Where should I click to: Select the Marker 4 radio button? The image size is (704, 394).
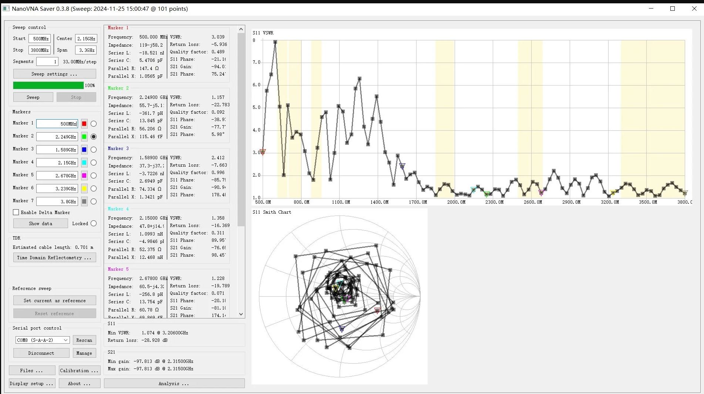[94, 163]
